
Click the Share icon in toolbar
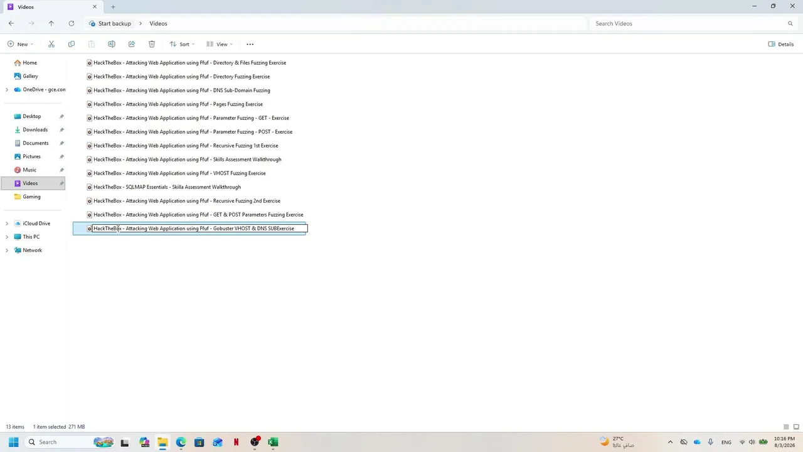[132, 44]
